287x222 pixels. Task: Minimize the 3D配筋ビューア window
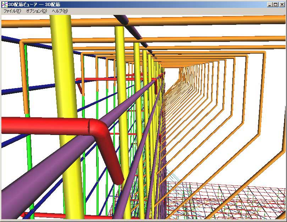[269, 5]
